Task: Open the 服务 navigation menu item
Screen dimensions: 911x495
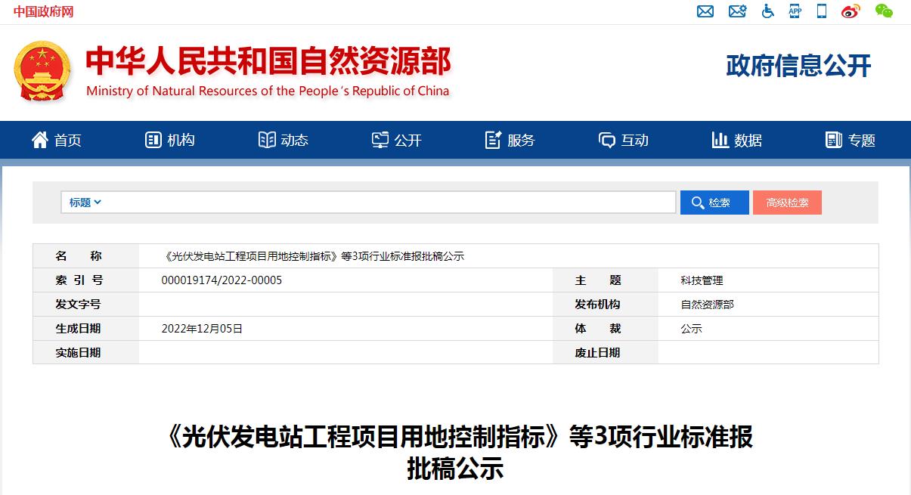Action: tap(510, 140)
